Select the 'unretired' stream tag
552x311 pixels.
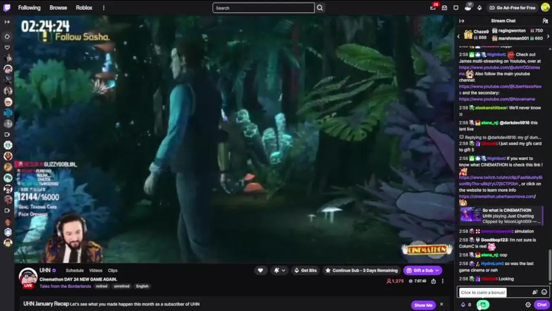point(121,286)
